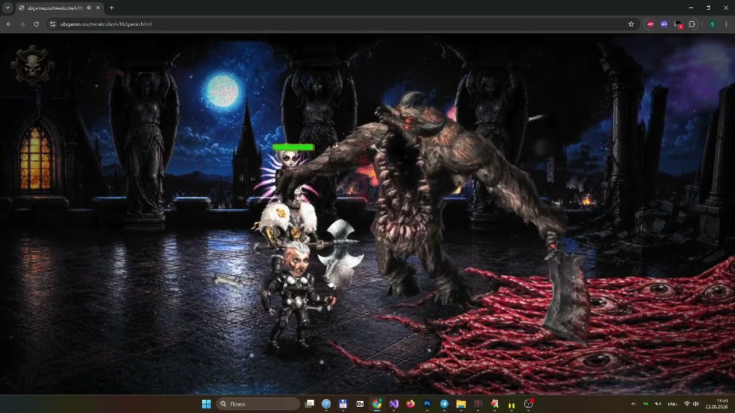This screenshot has height=413, width=735.
Task: Mute the tab via speaker icon
Action: coord(89,8)
